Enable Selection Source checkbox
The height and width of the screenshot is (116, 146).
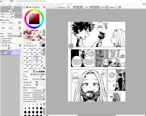click(x=1, y=43)
